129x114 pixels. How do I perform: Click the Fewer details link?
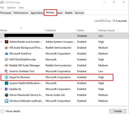tap(13, 111)
